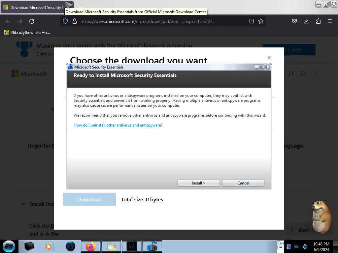Click the faded Download button
Viewport: 338px width, 253px height.
[89, 199]
